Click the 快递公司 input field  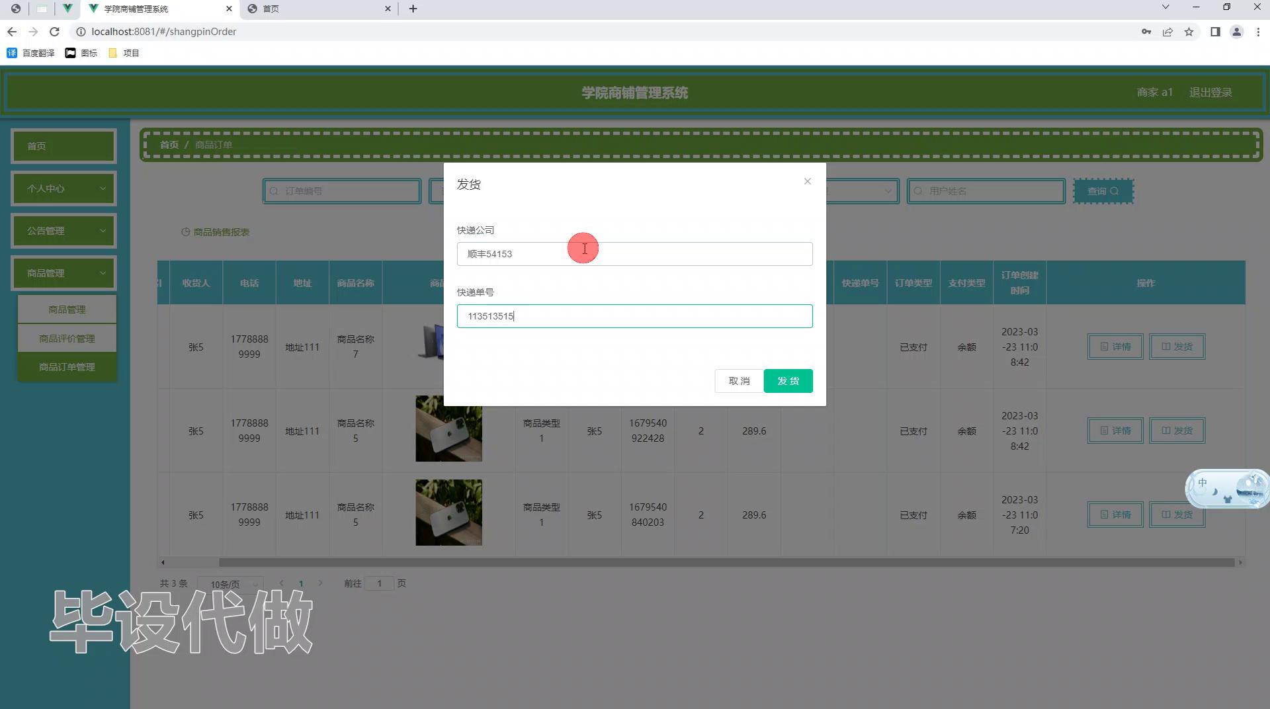tap(634, 254)
